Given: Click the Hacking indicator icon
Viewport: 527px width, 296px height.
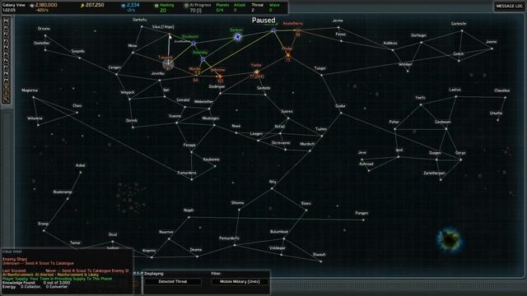Looking at the screenshot, I should [156, 6].
